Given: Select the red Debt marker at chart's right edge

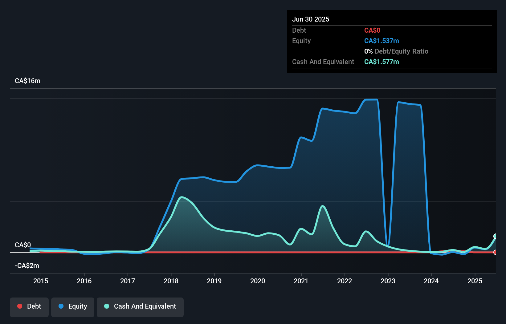Looking at the screenshot, I should pos(496,253).
